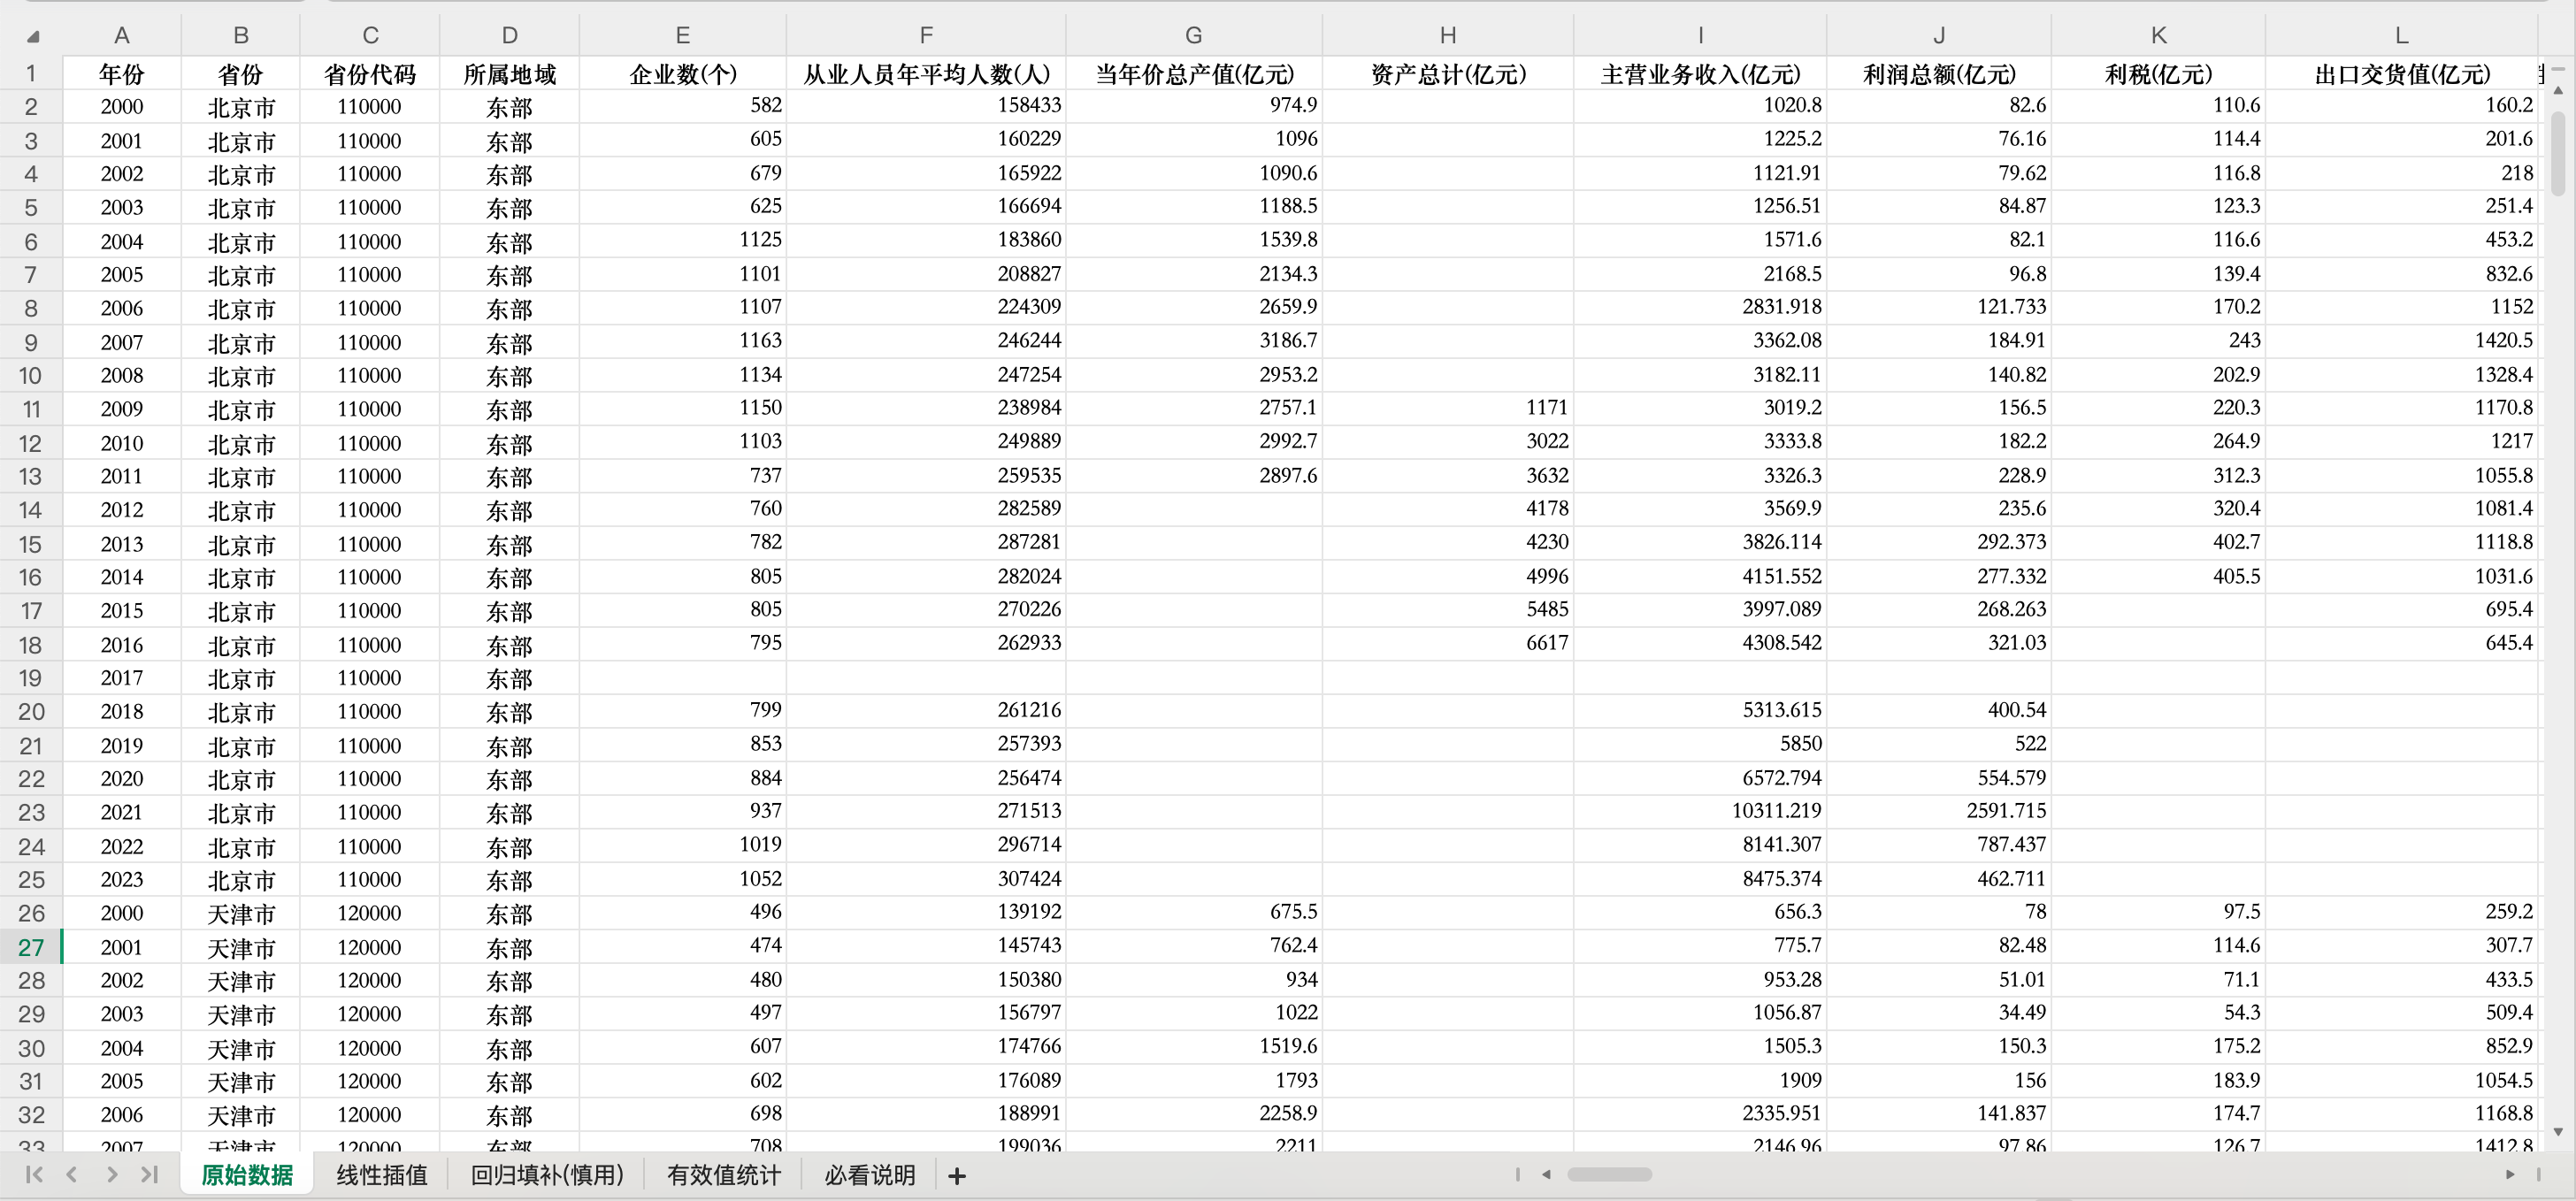
Task: Click cell with 天津市 in row 27
Action: pyautogui.click(x=241, y=947)
